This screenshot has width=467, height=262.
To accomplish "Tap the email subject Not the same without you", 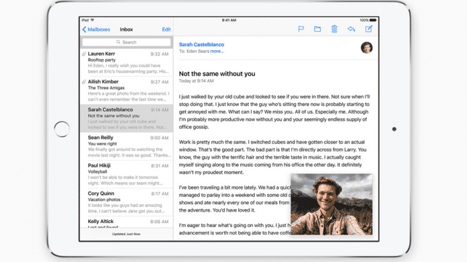I will click(x=217, y=74).
